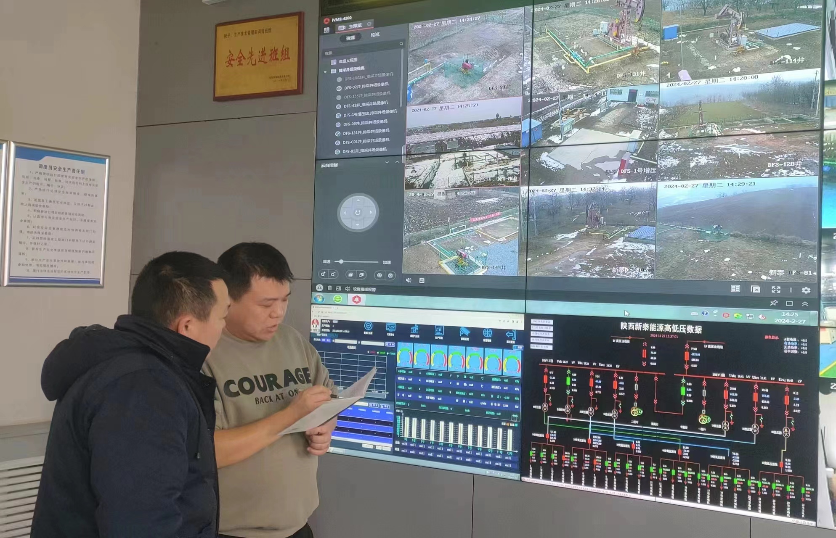The image size is (836, 538).
Task: Select DFS-09井 camera in tree
Action: (x=361, y=123)
